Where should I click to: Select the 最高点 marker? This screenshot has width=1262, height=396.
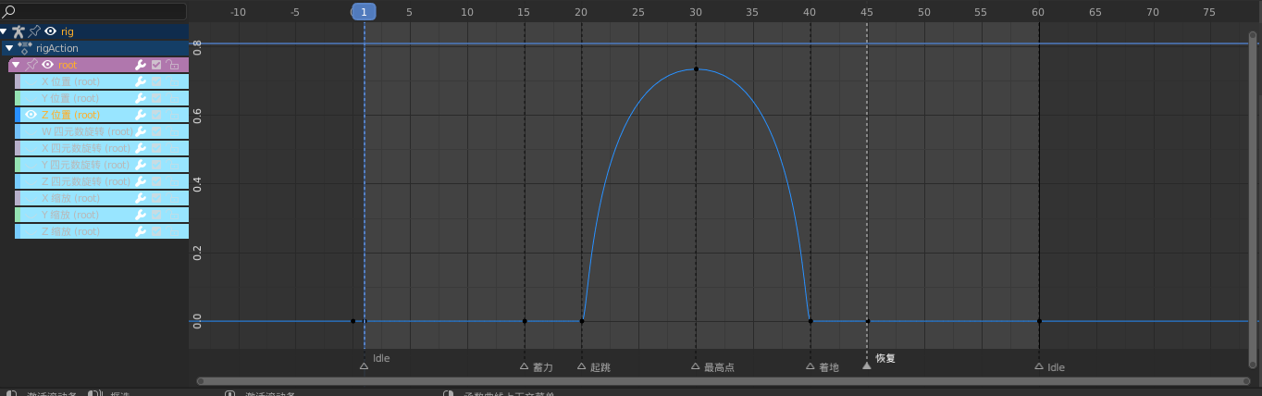pos(696,366)
